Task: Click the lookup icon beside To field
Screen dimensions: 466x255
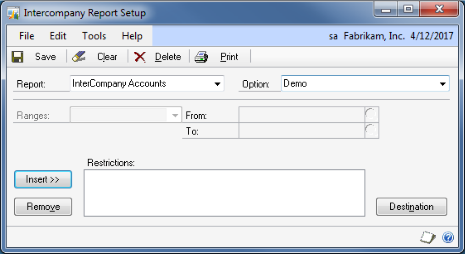Action: click(372, 131)
